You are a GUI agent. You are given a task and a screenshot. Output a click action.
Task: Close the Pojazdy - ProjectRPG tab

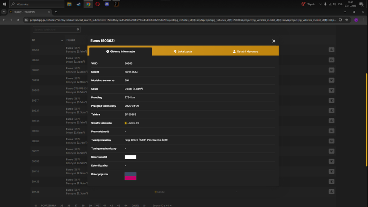(49, 12)
